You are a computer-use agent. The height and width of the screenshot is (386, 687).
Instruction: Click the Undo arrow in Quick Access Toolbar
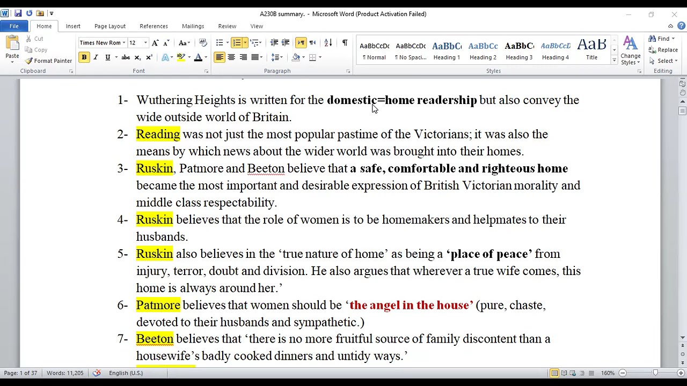(x=29, y=13)
